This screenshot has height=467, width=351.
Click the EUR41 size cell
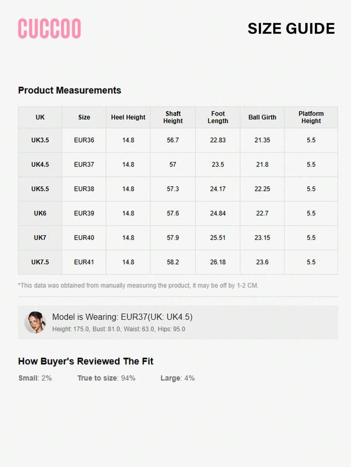pyautogui.click(x=84, y=262)
